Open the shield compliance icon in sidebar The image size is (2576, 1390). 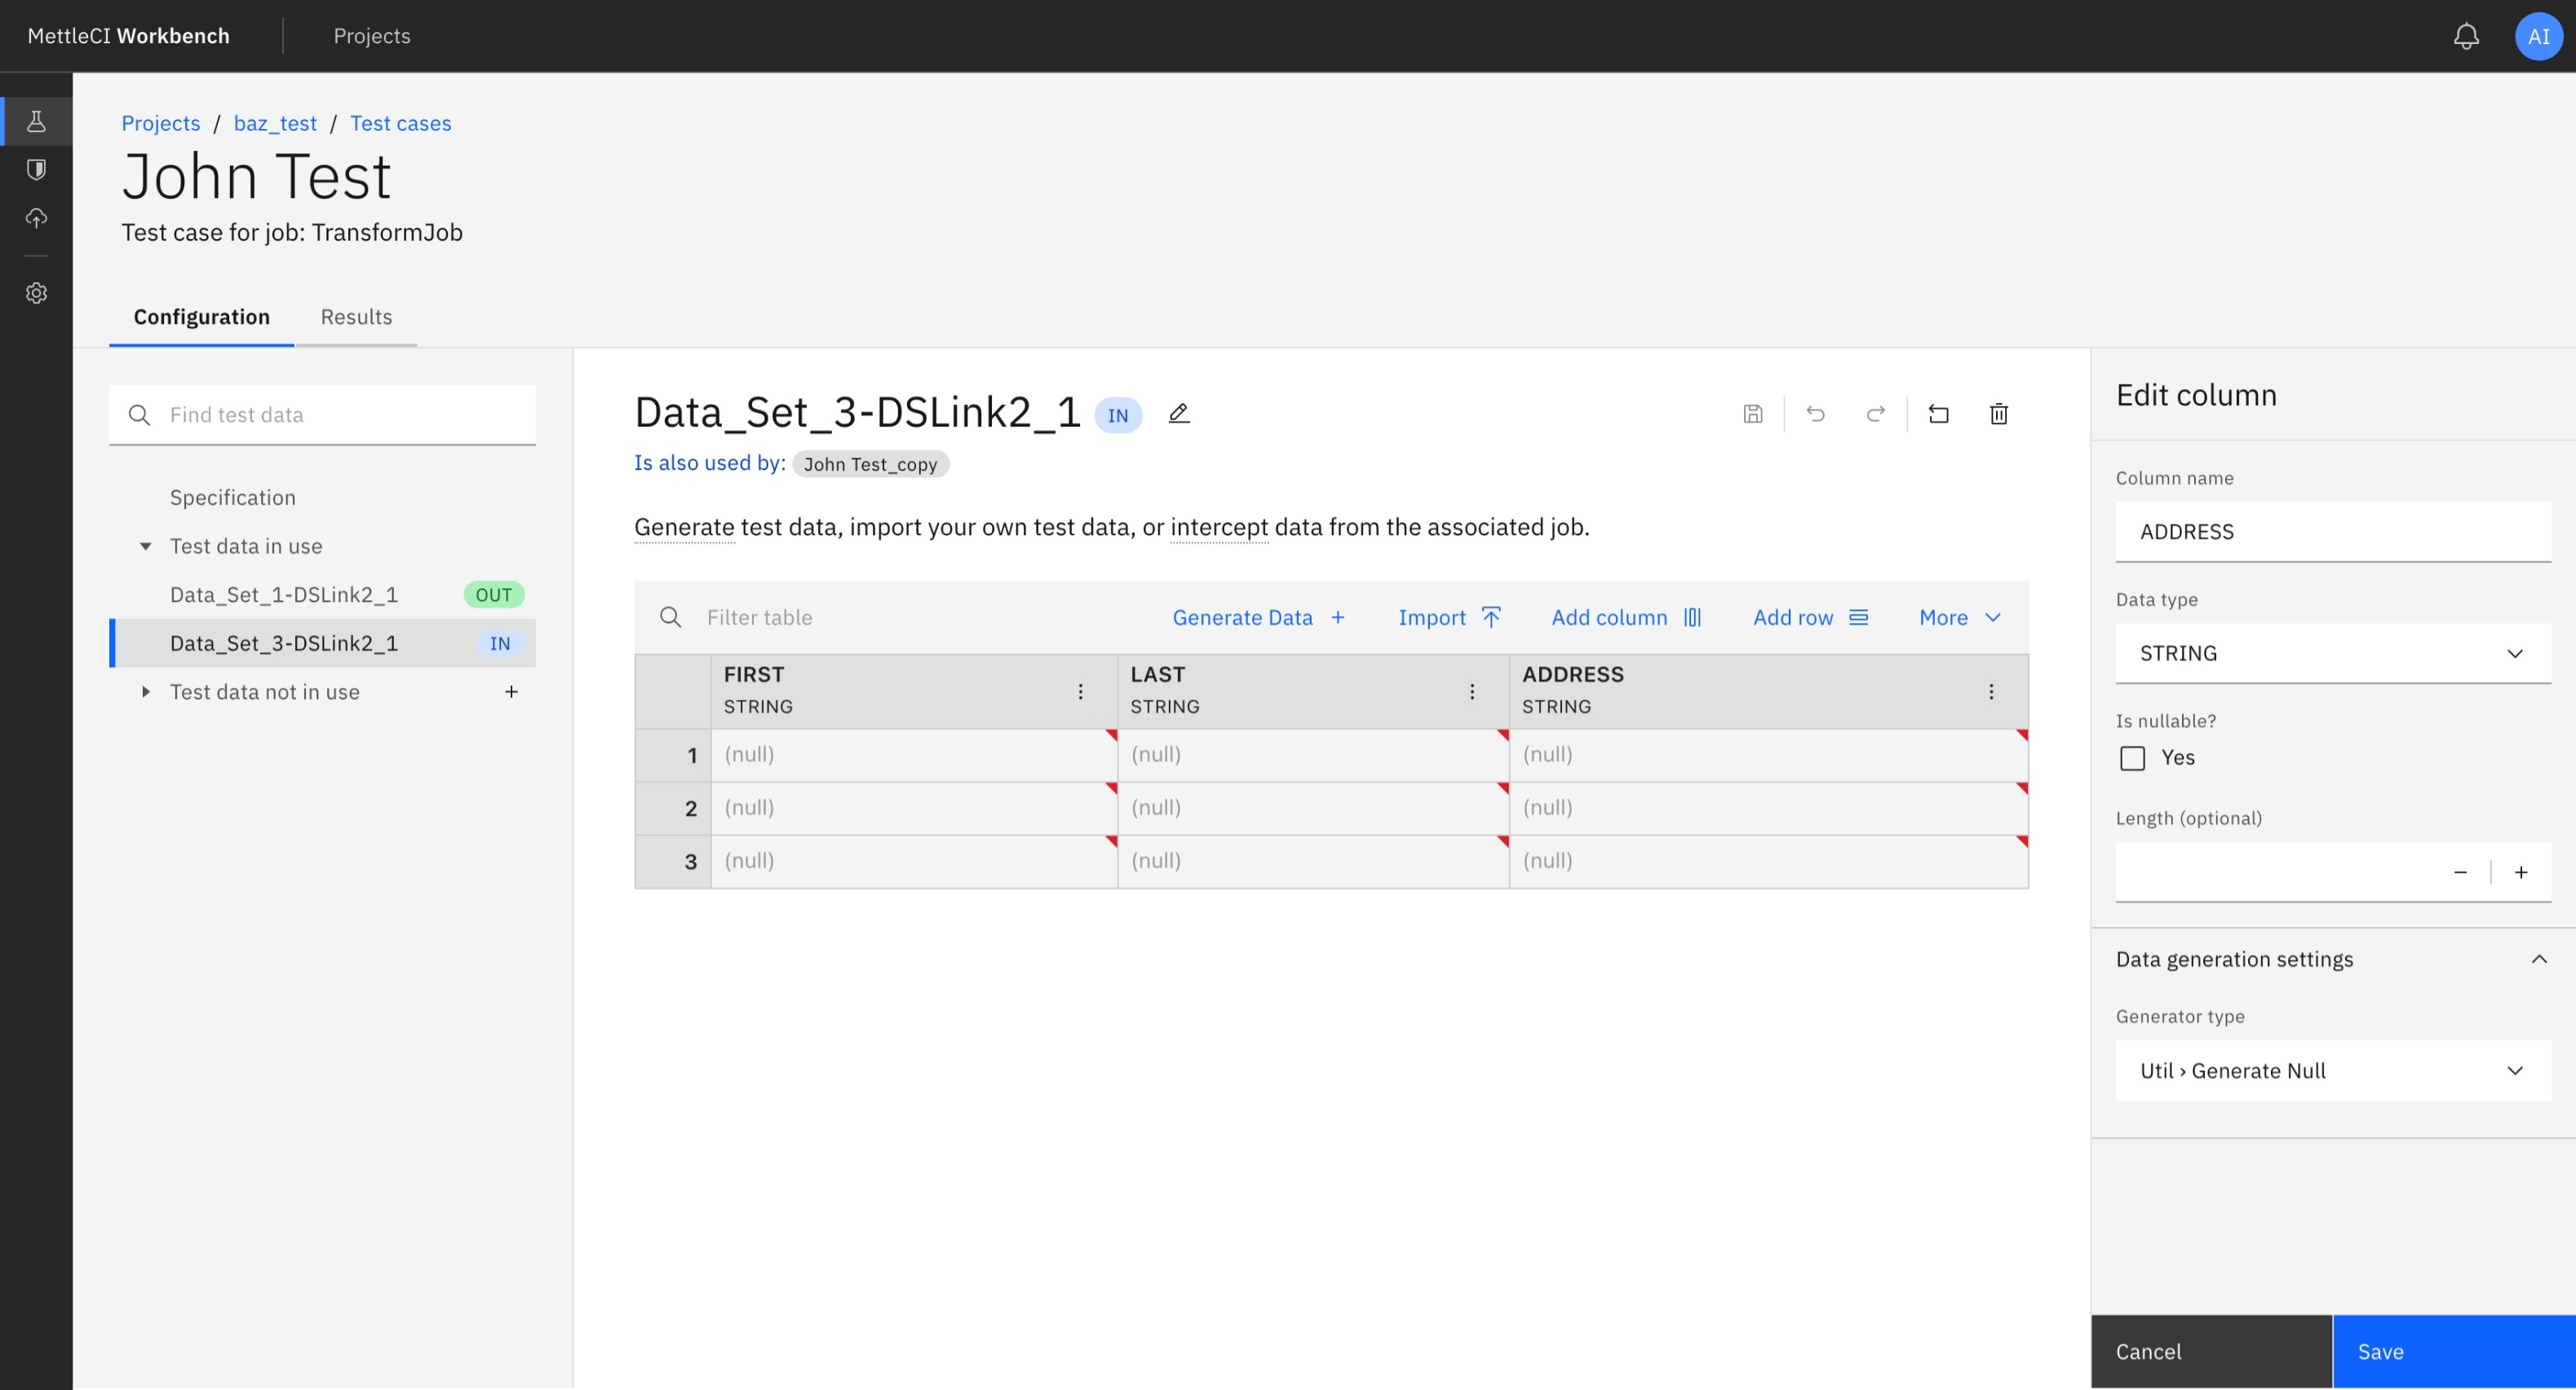[x=36, y=168]
